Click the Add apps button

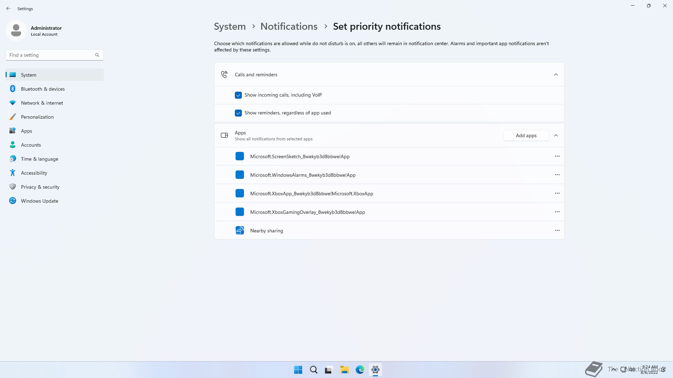526,135
